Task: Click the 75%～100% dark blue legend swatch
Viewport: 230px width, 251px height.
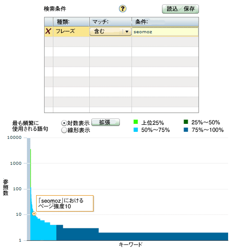Action: tap(186, 129)
